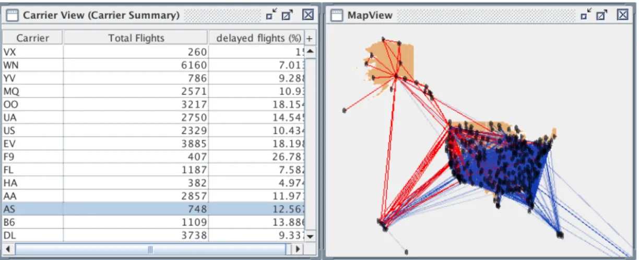The width and height of the screenshot is (639, 260).
Task: Select the US carrier row
Action: (153, 130)
